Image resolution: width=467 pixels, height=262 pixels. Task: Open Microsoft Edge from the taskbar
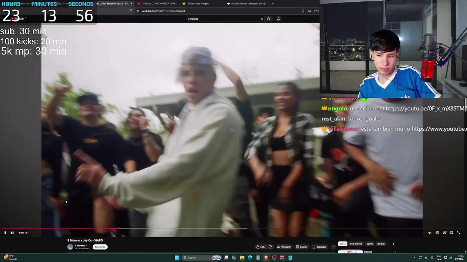click(x=250, y=258)
